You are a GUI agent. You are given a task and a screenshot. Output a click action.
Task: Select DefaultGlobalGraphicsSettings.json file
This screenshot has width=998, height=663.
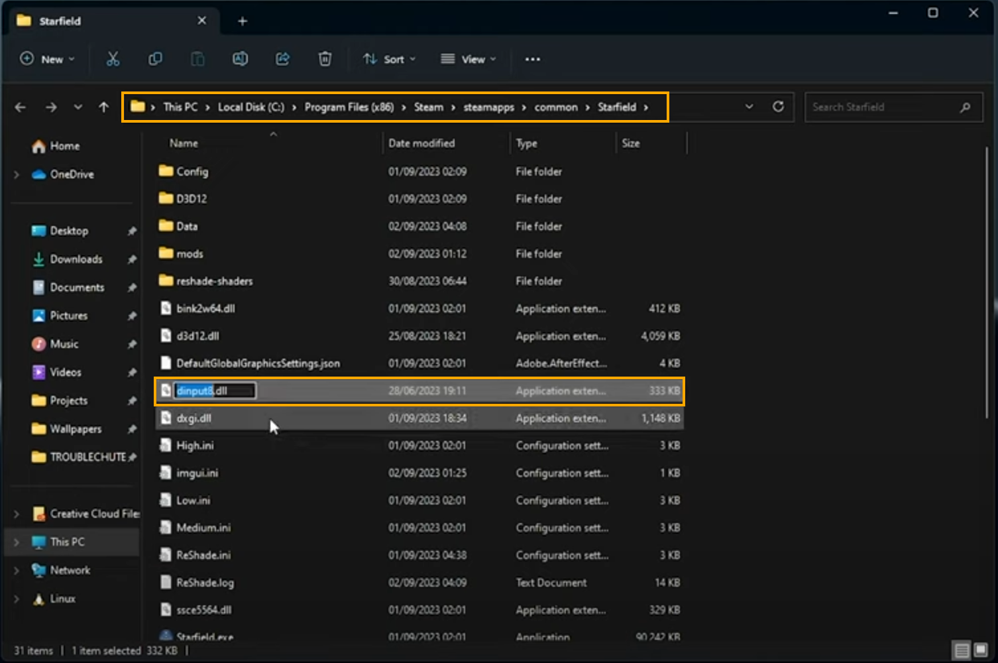tap(419, 363)
